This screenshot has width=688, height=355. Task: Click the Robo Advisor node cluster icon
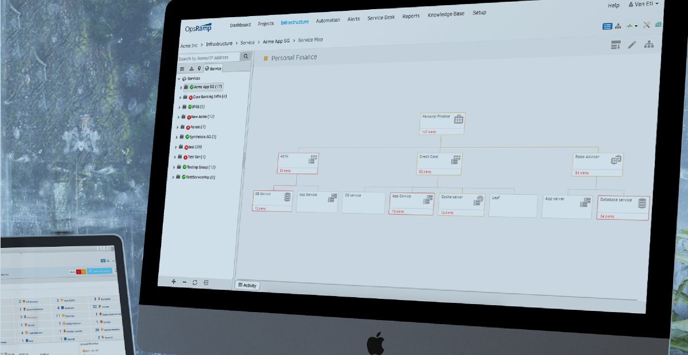click(x=616, y=160)
